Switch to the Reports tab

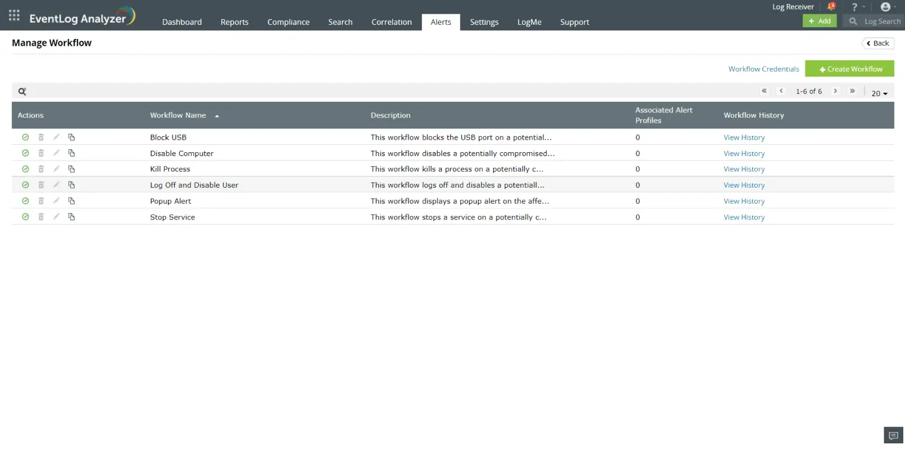[235, 22]
